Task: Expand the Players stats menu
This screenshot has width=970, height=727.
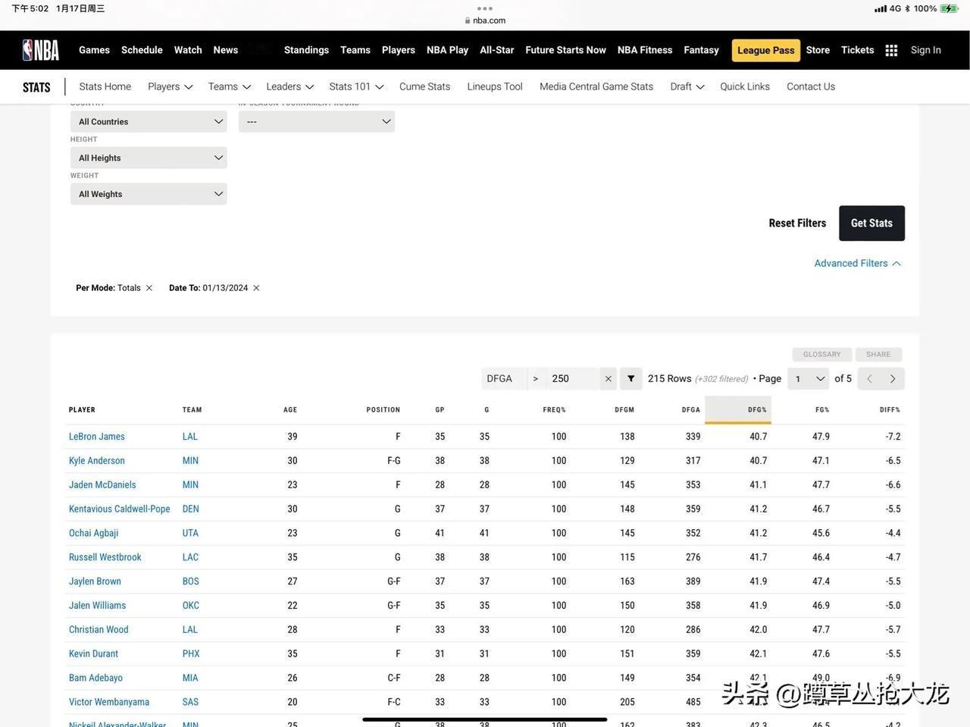Action: 171,86
